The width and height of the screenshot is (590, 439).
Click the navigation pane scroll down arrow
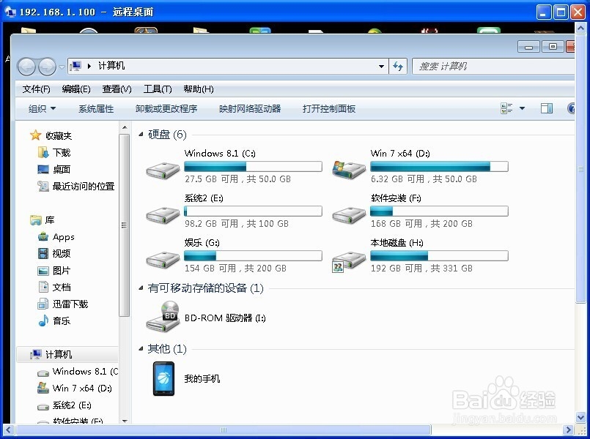[x=125, y=421]
